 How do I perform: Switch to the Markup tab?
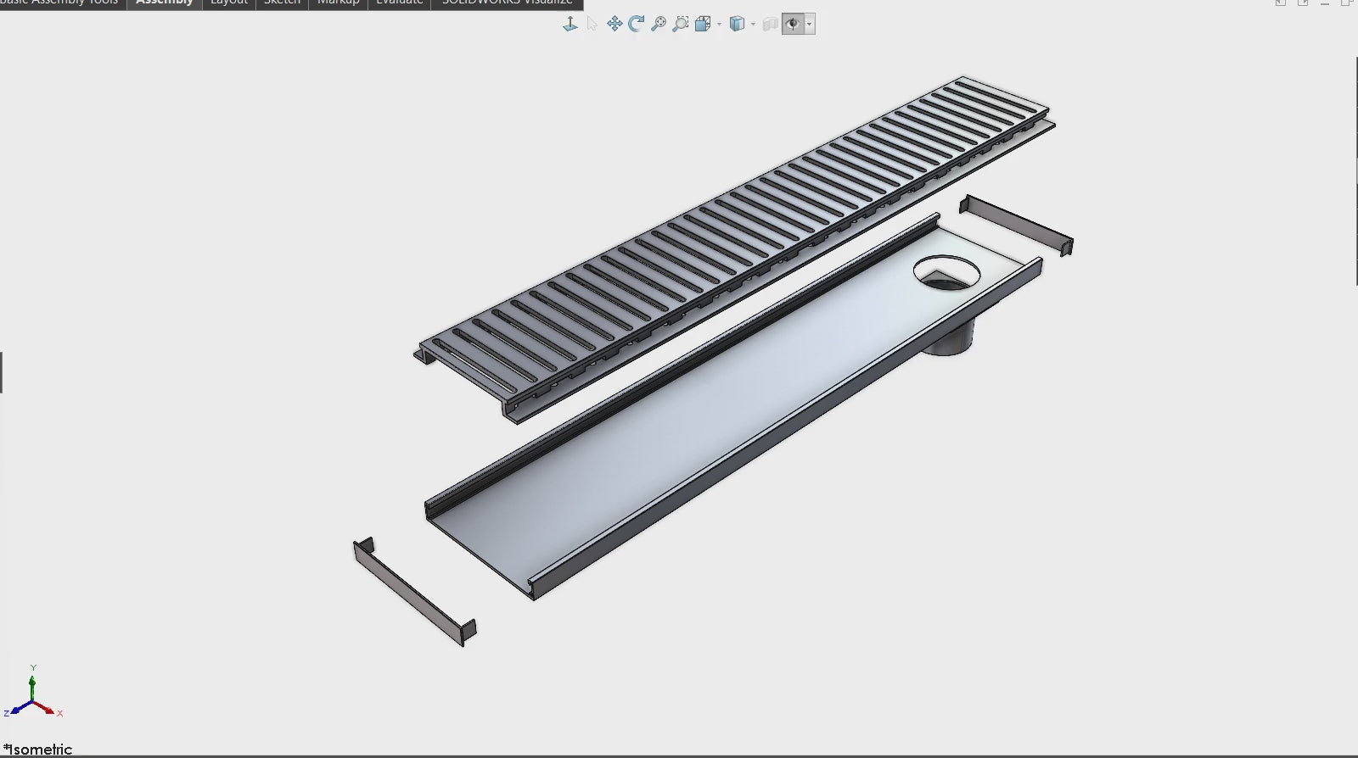click(338, 3)
